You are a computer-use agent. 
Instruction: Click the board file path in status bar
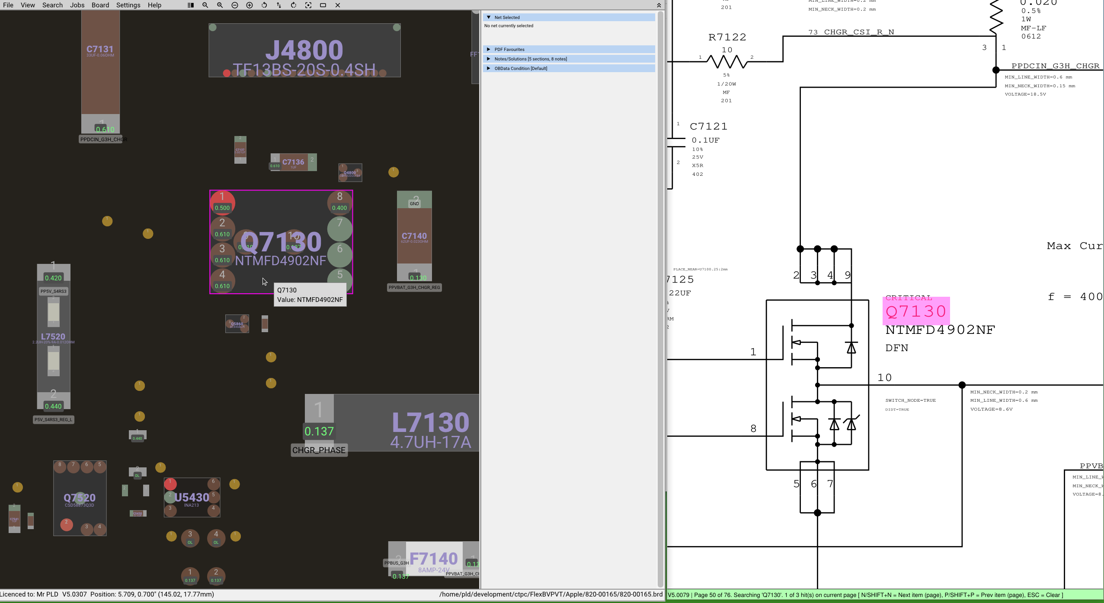(x=551, y=594)
